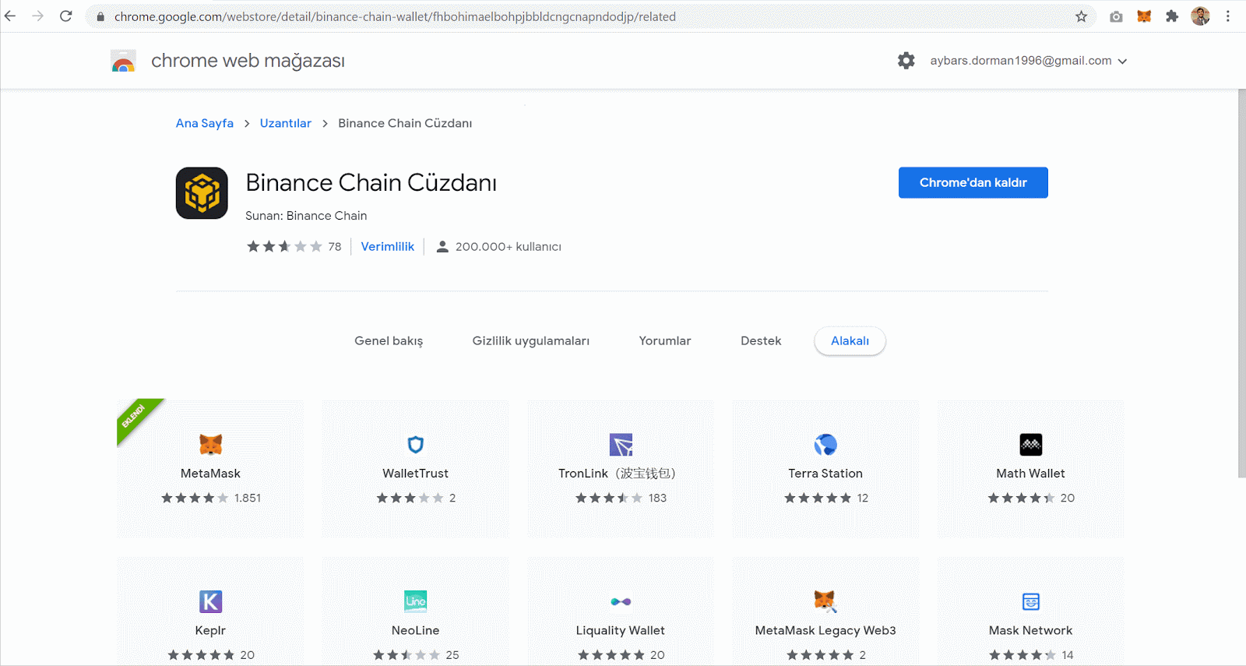Click the Mask Network blue icon
1246x666 pixels.
pyautogui.click(x=1030, y=601)
